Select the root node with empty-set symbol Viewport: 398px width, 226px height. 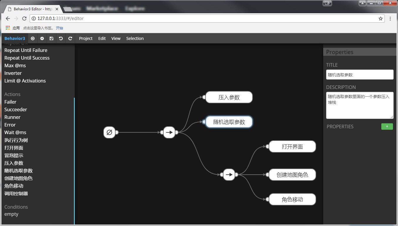point(109,132)
